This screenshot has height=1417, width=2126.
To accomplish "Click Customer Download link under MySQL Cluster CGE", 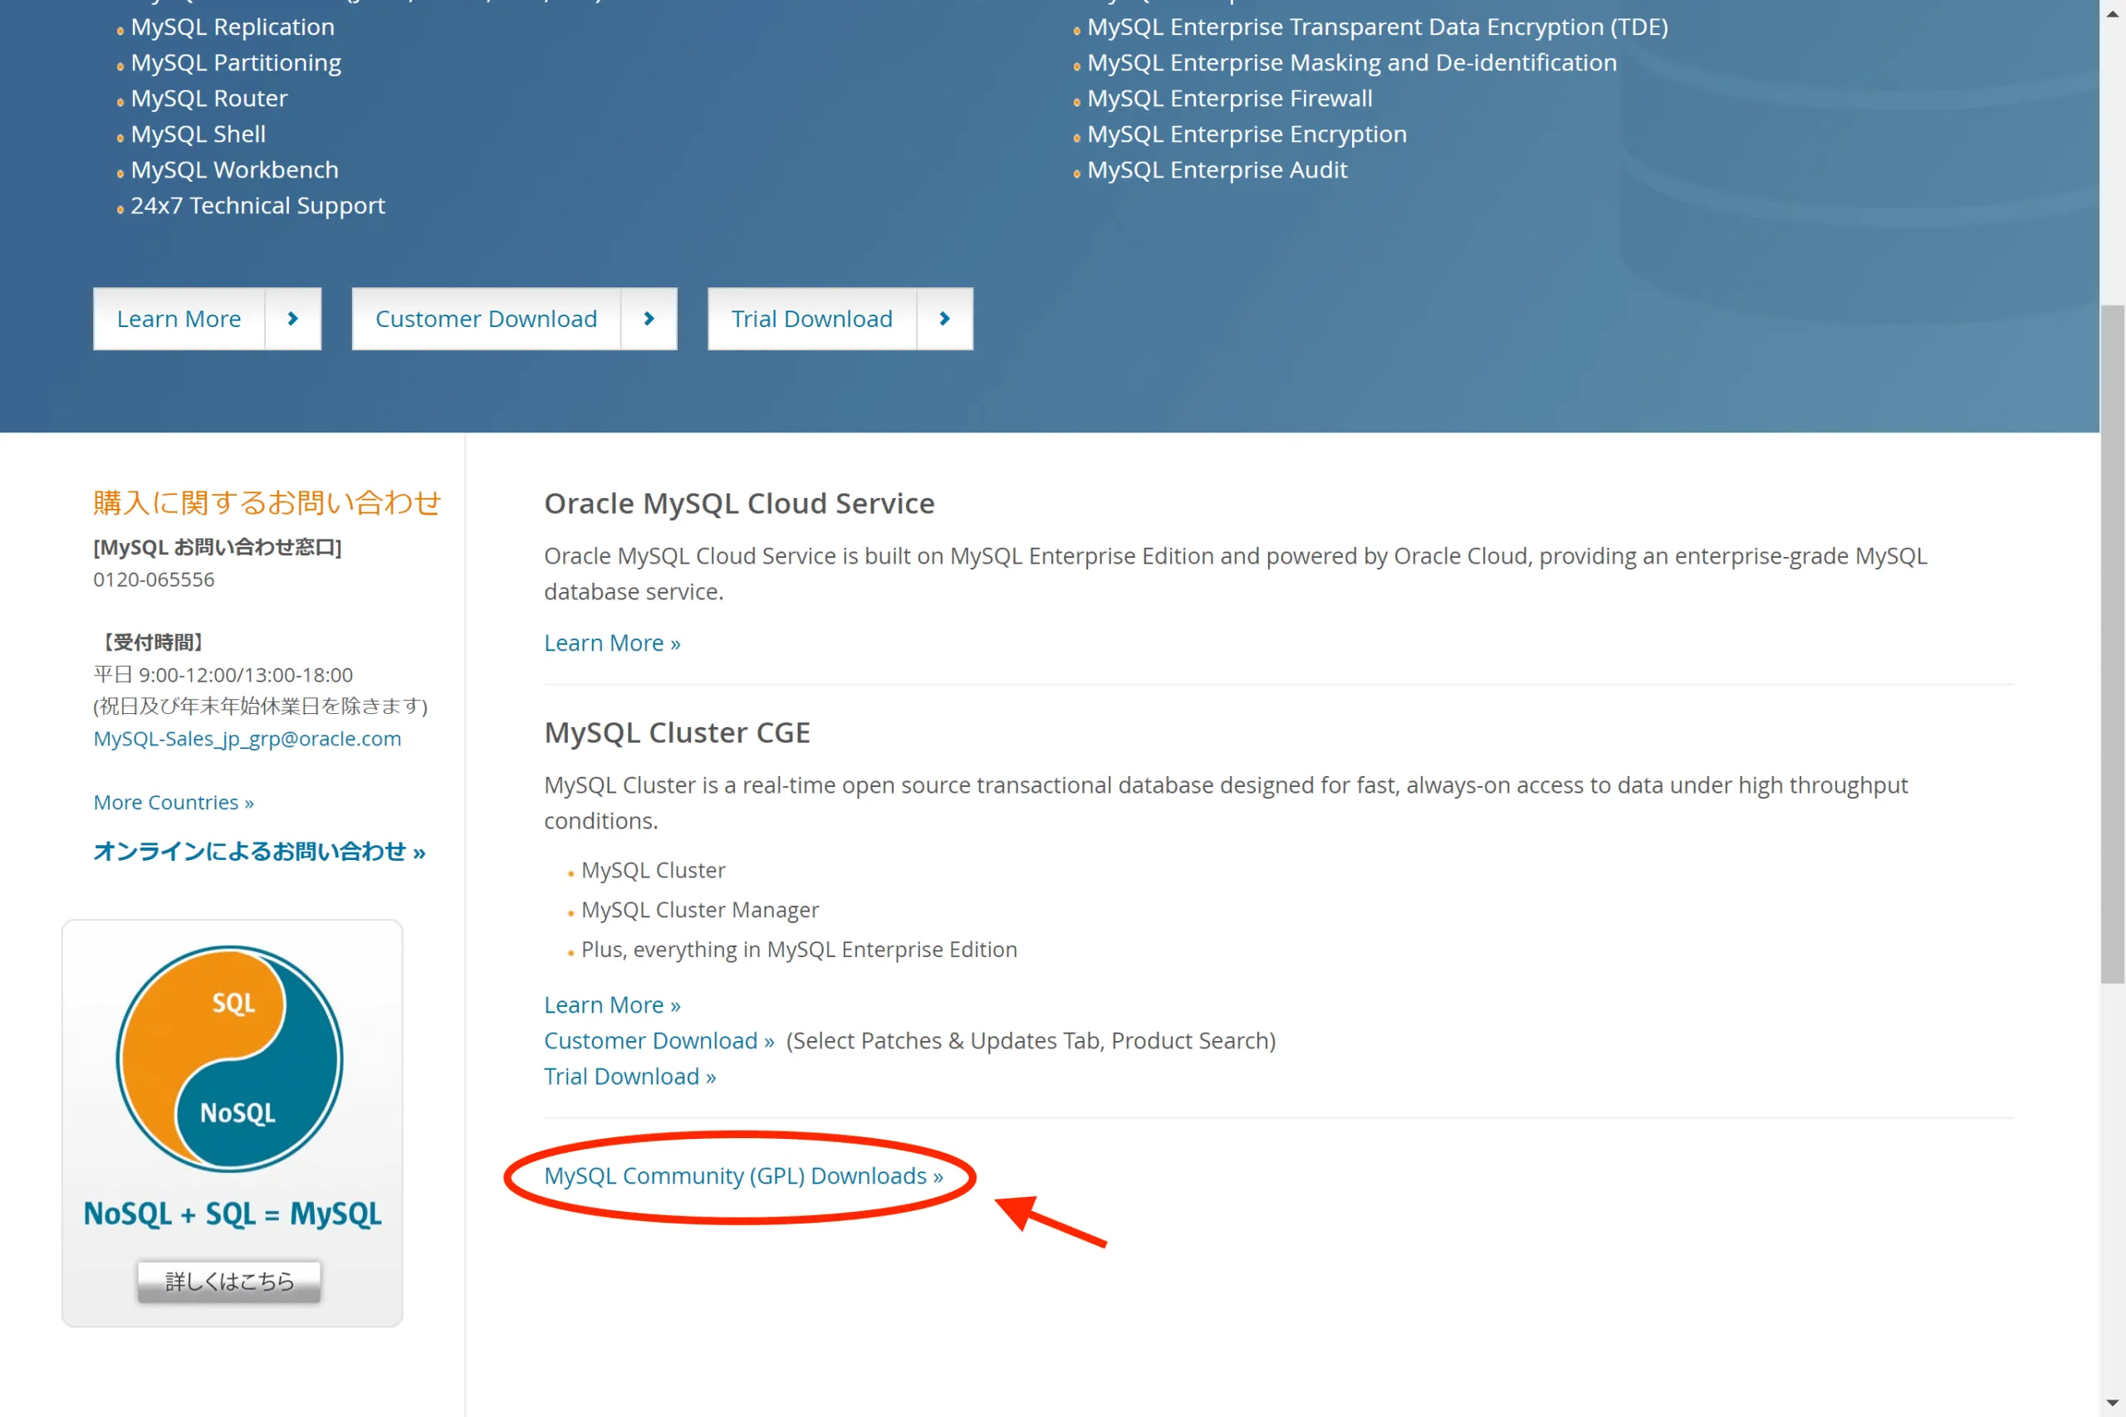I will click(659, 1041).
